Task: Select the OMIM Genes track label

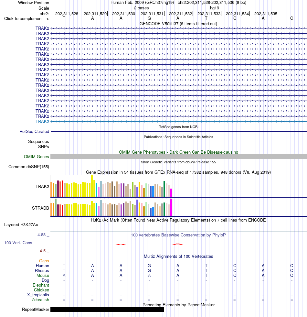Action: [36, 157]
